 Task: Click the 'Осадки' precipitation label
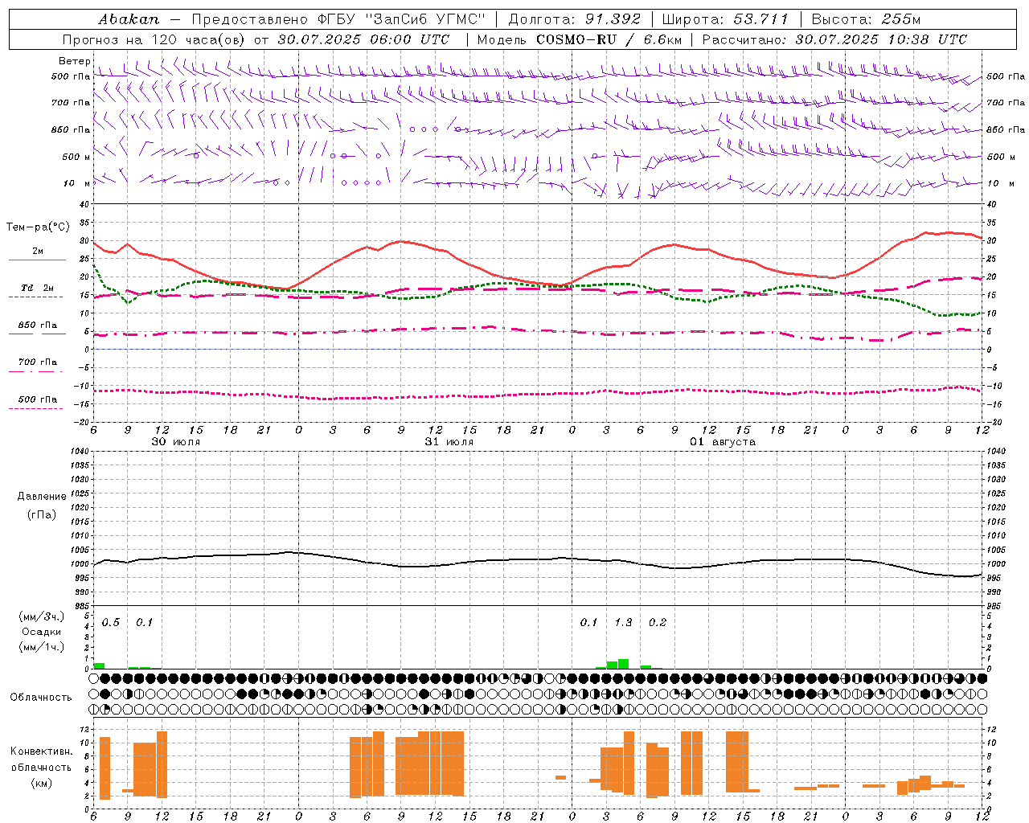[42, 632]
